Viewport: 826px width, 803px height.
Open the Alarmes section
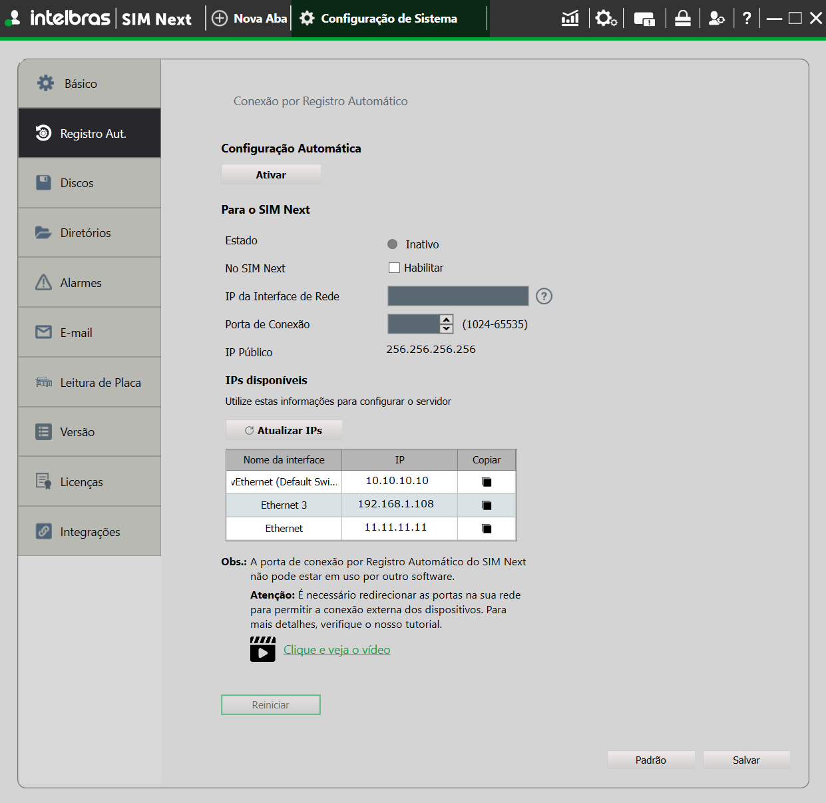point(89,282)
